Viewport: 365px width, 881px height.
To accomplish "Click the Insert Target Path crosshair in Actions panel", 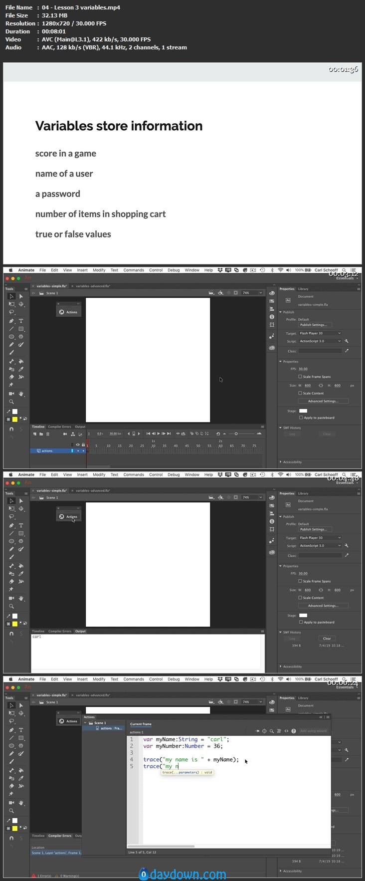I will point(264,731).
